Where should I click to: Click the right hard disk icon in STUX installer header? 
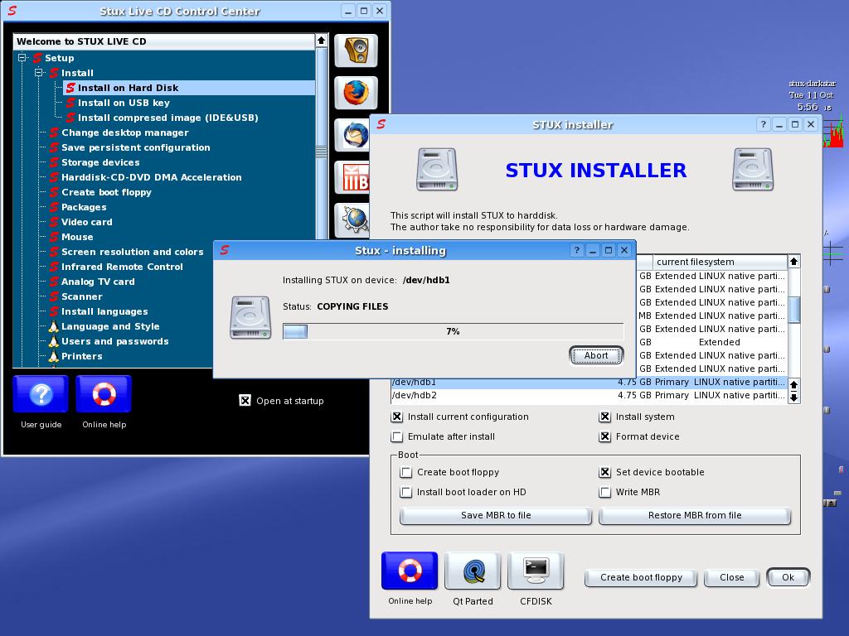click(753, 170)
